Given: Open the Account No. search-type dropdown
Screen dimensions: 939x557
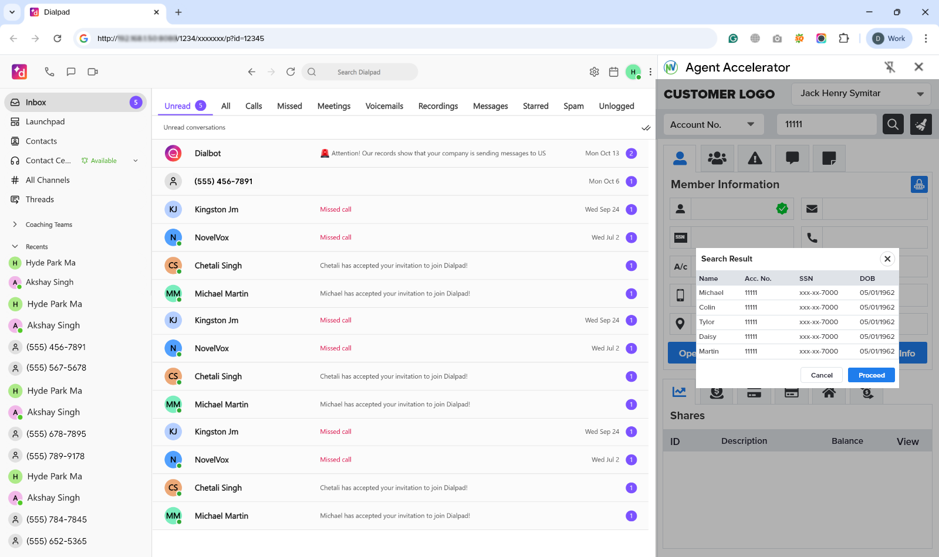Looking at the screenshot, I should pos(714,124).
